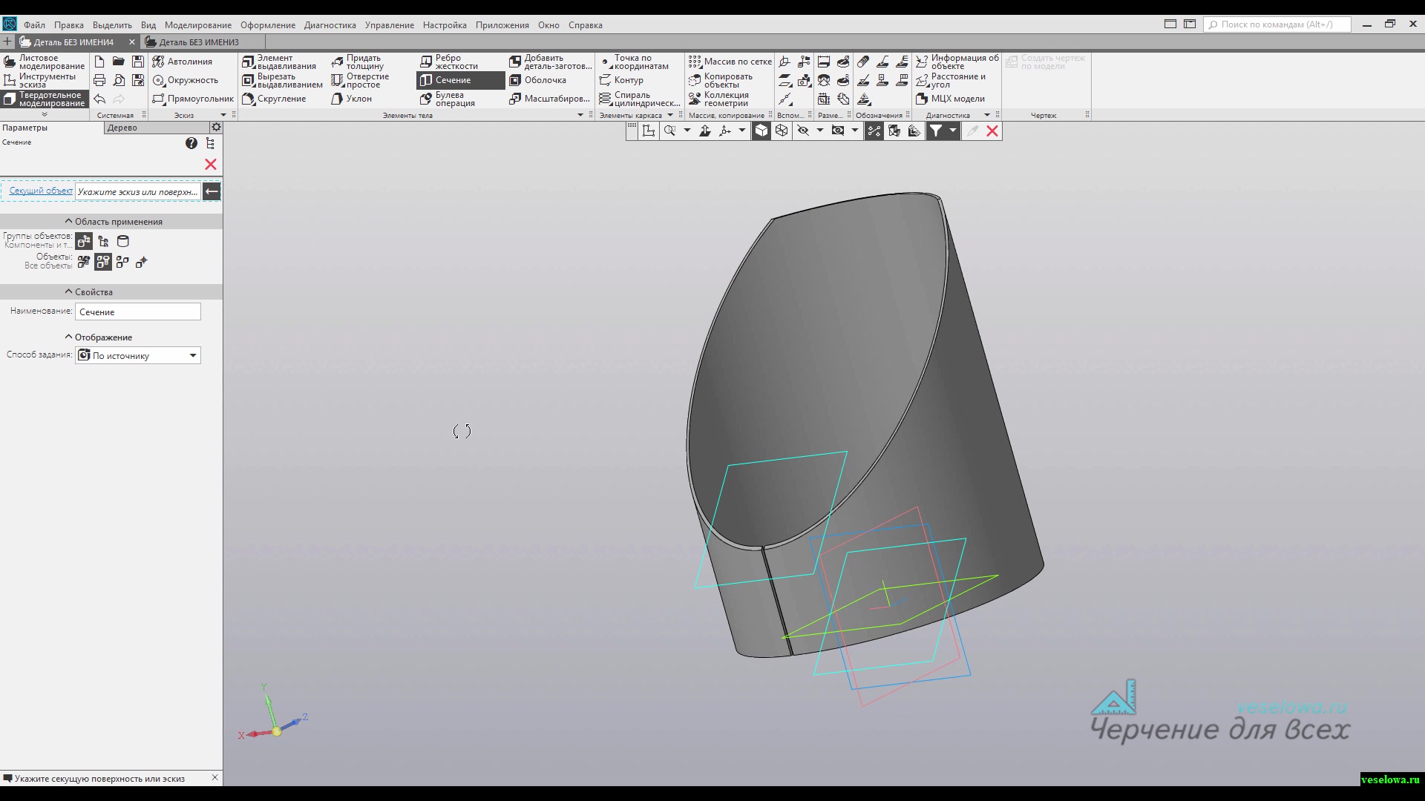Select the Автолиния sketch tool
This screenshot has height=801, width=1425.
click(183, 62)
